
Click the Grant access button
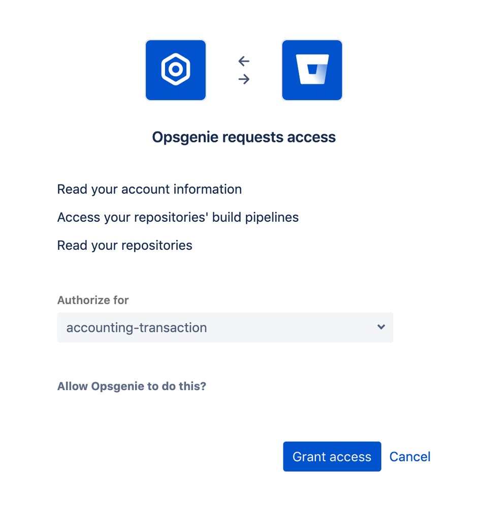tap(332, 456)
